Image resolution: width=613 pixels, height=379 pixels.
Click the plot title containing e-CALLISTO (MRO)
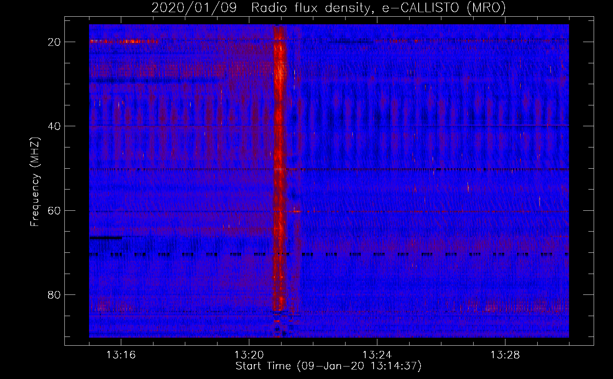(328, 8)
